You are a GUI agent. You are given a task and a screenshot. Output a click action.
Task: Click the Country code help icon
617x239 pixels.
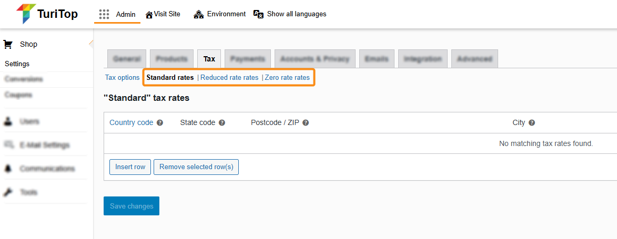(x=160, y=123)
